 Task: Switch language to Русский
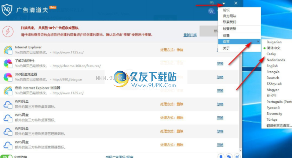point(273,108)
